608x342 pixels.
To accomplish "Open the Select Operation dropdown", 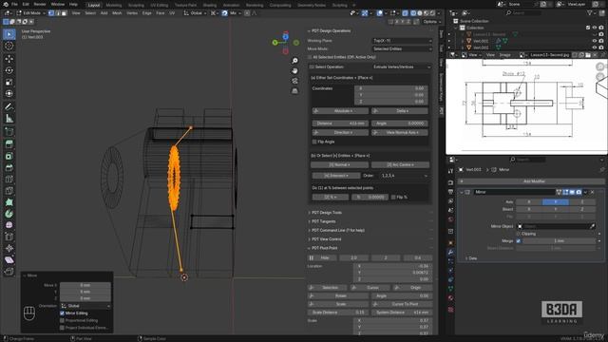I will (x=402, y=67).
